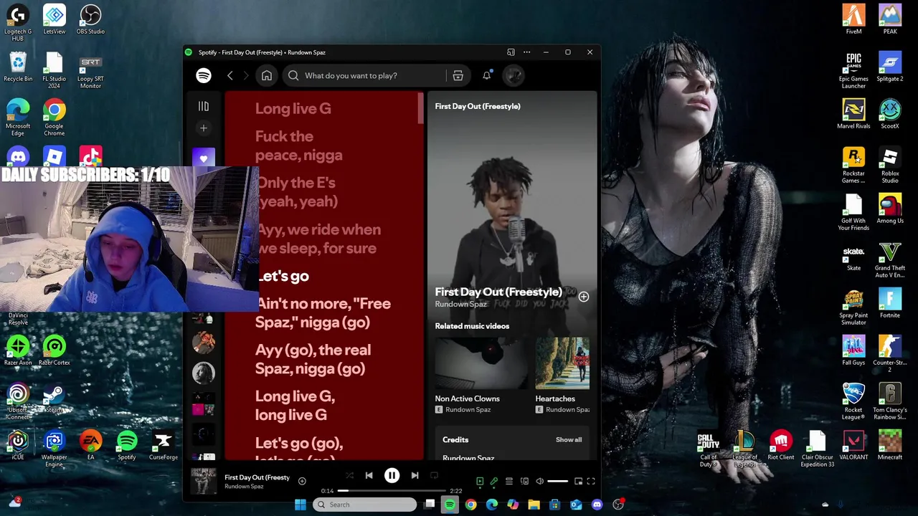Click the album cover thumbnail in player bar

204,482
